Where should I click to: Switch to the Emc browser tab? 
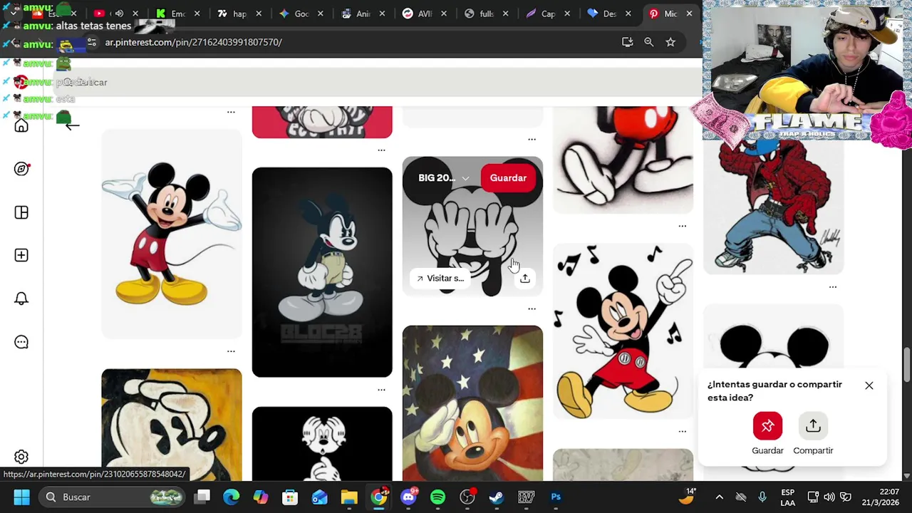point(179,14)
